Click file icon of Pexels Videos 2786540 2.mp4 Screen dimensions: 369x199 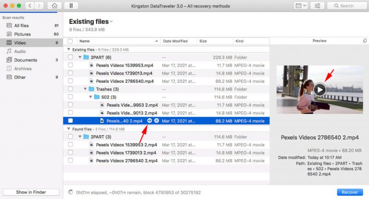92,161
